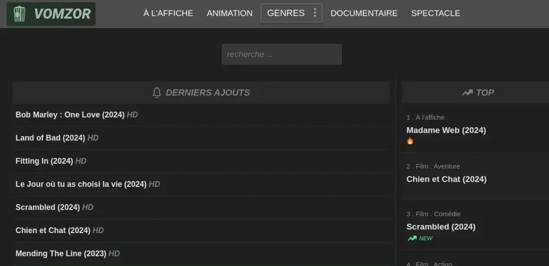The image size is (549, 266).
Task: Click the HD tag beside Mending The Line
Action: coord(114,253)
